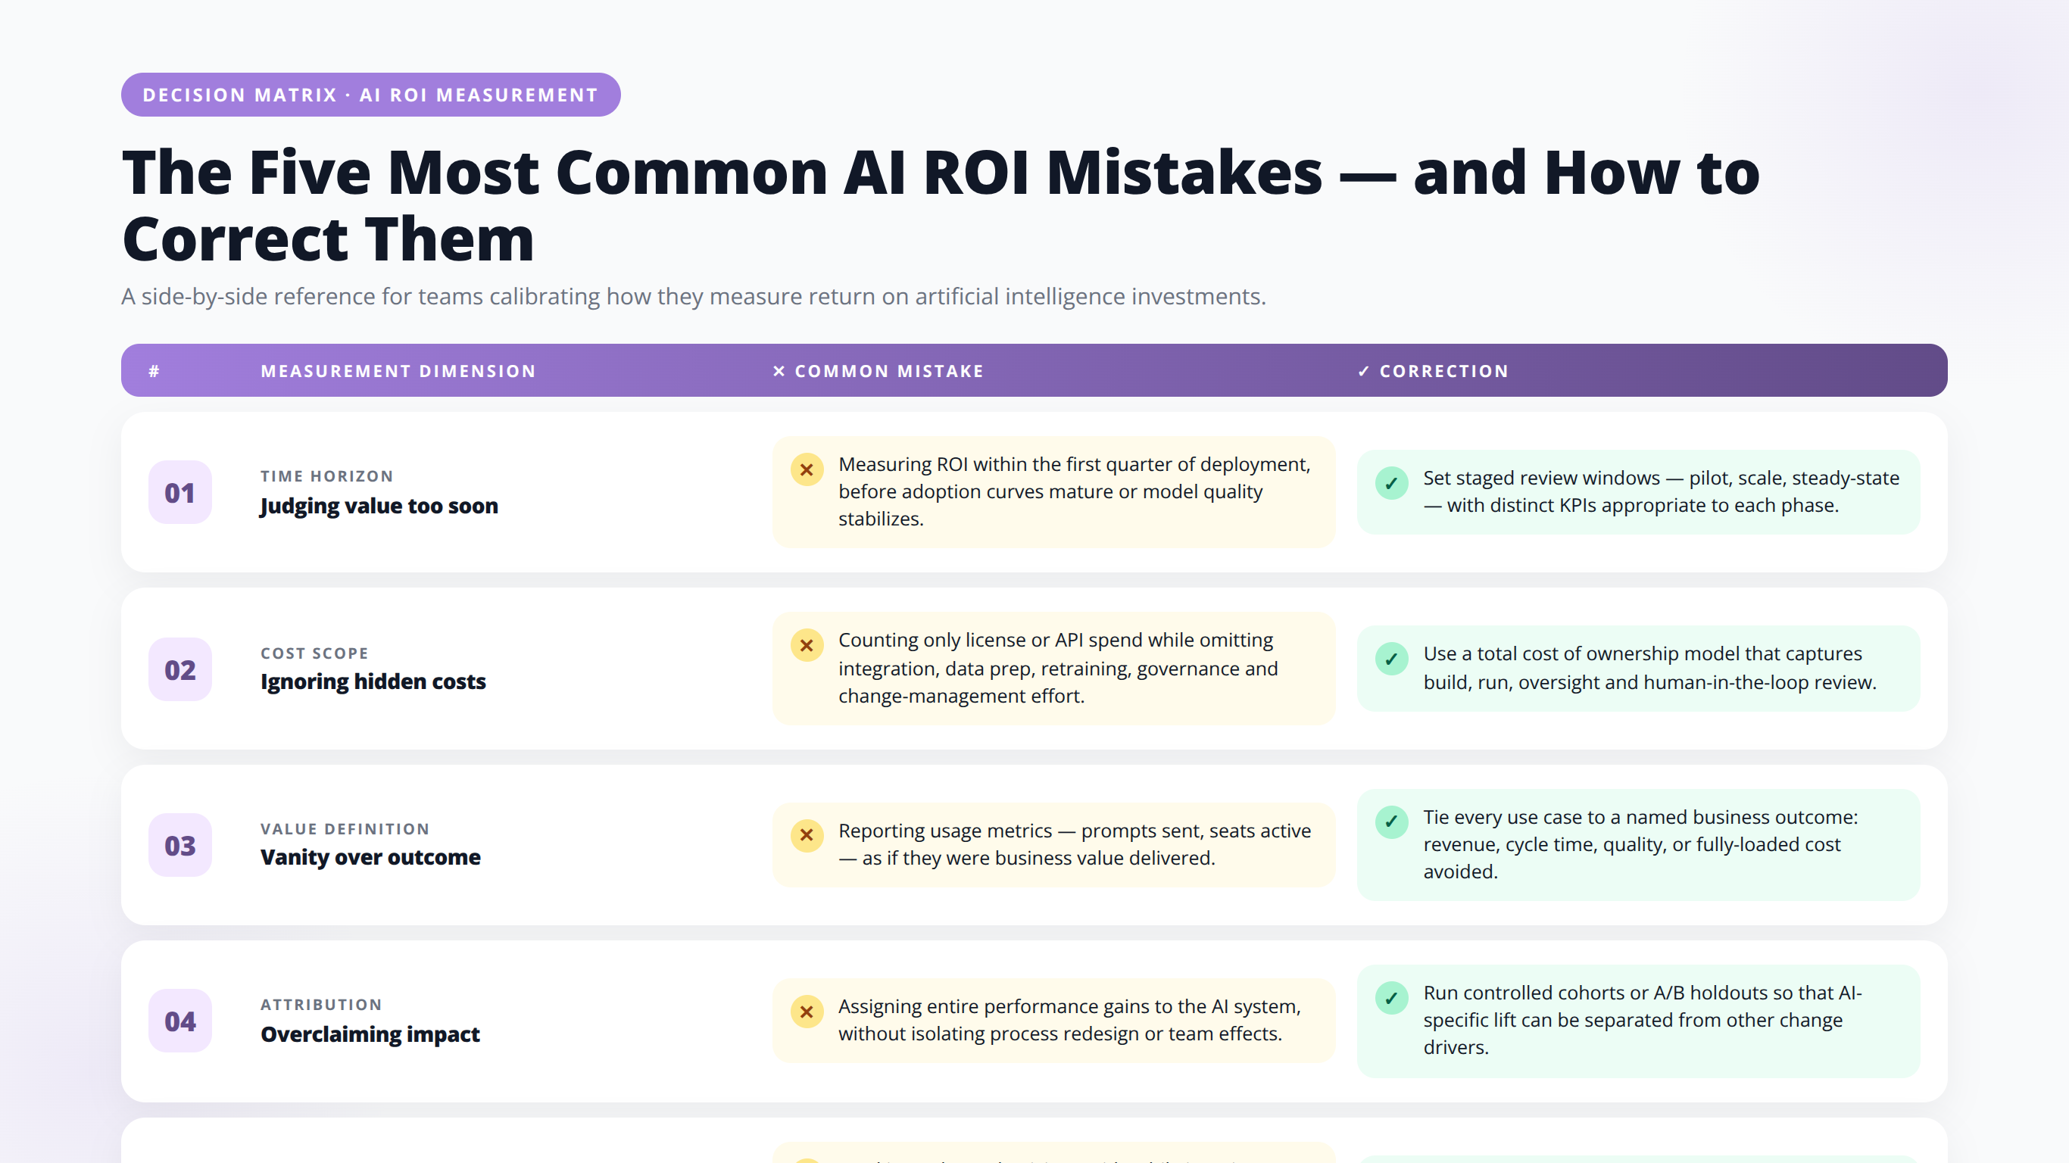Click the COST SCOPE label
The height and width of the screenshot is (1163, 2069).
click(315, 653)
